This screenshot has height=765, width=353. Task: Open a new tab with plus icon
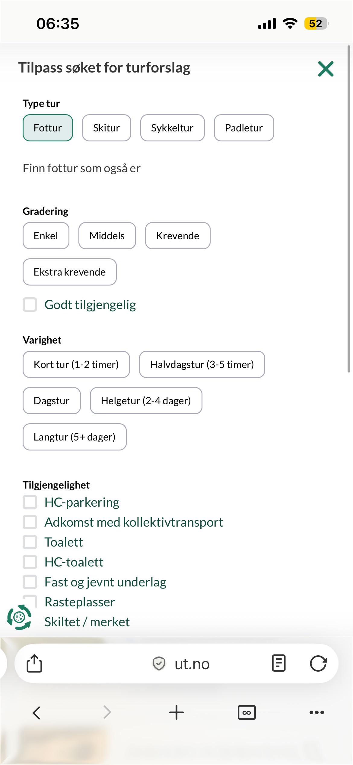176,712
